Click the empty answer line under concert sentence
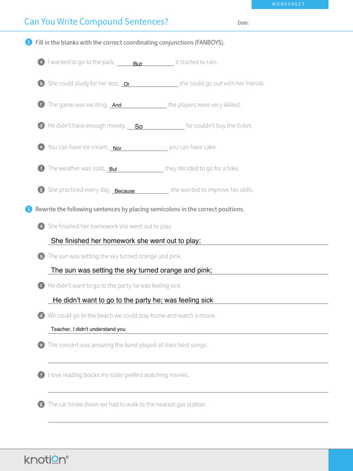 point(188,359)
